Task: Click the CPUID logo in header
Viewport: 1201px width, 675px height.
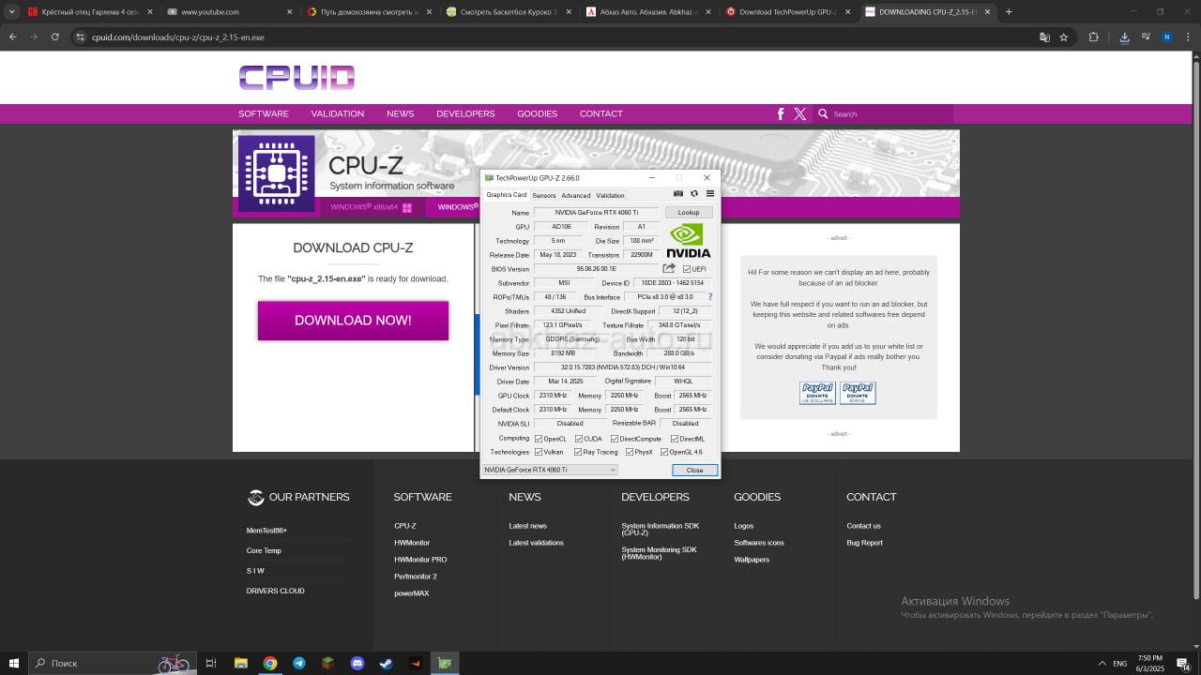Action: click(296, 78)
